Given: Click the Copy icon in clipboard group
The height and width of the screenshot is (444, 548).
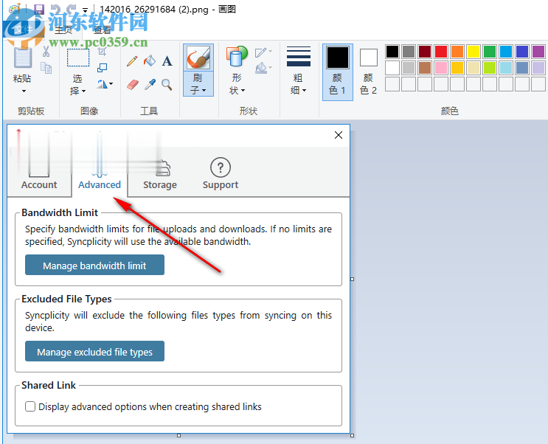Looking at the screenshot, I should 46,68.
